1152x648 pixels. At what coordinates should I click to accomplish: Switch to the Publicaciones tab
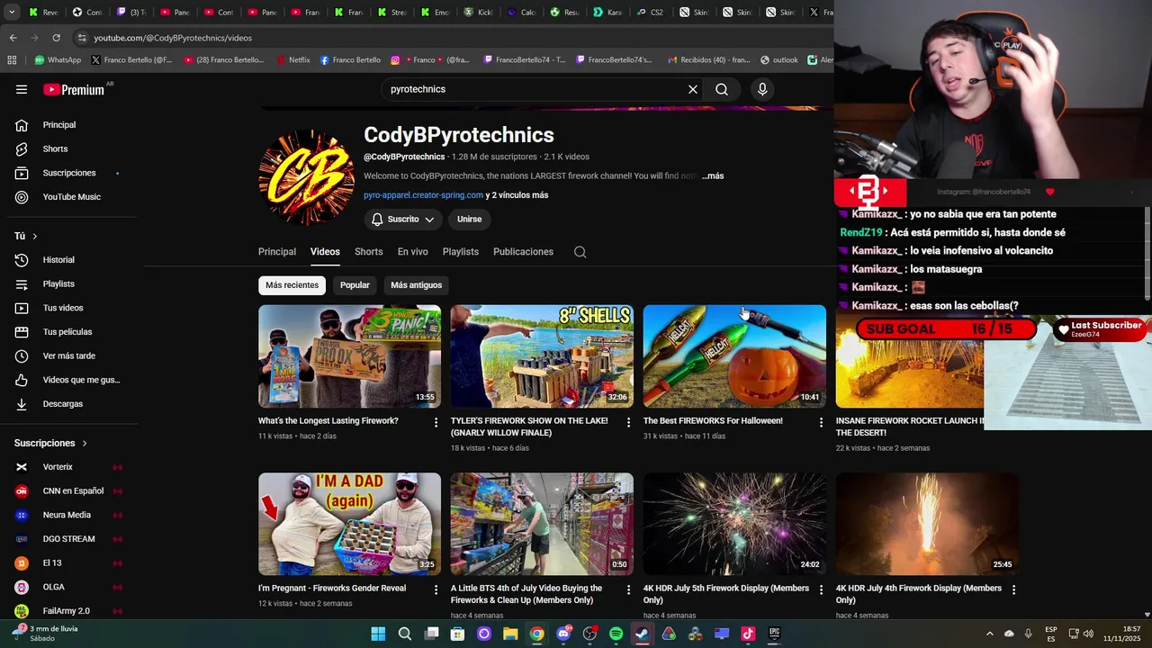point(523,252)
